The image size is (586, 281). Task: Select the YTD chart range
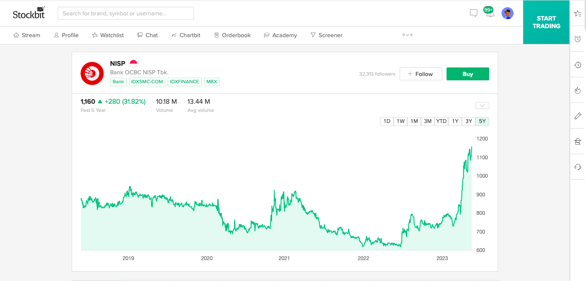point(441,121)
